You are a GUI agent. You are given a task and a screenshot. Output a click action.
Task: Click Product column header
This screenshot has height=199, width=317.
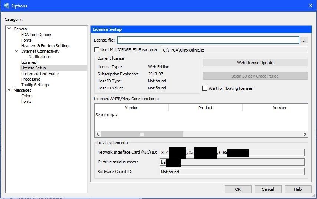[x=205, y=108]
